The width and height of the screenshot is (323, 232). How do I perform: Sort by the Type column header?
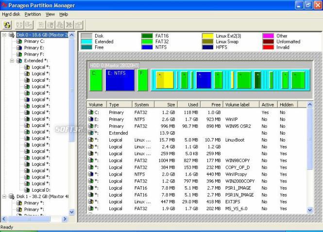(x=119, y=105)
